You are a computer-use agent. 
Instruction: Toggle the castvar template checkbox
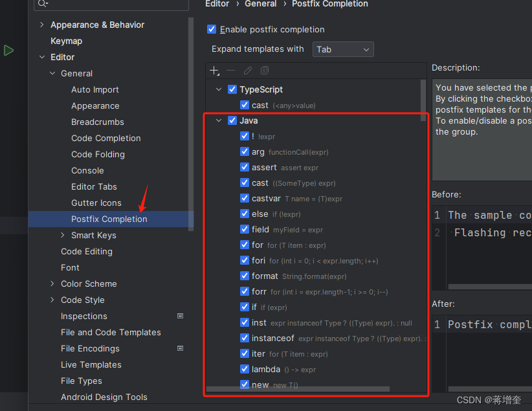(244, 198)
